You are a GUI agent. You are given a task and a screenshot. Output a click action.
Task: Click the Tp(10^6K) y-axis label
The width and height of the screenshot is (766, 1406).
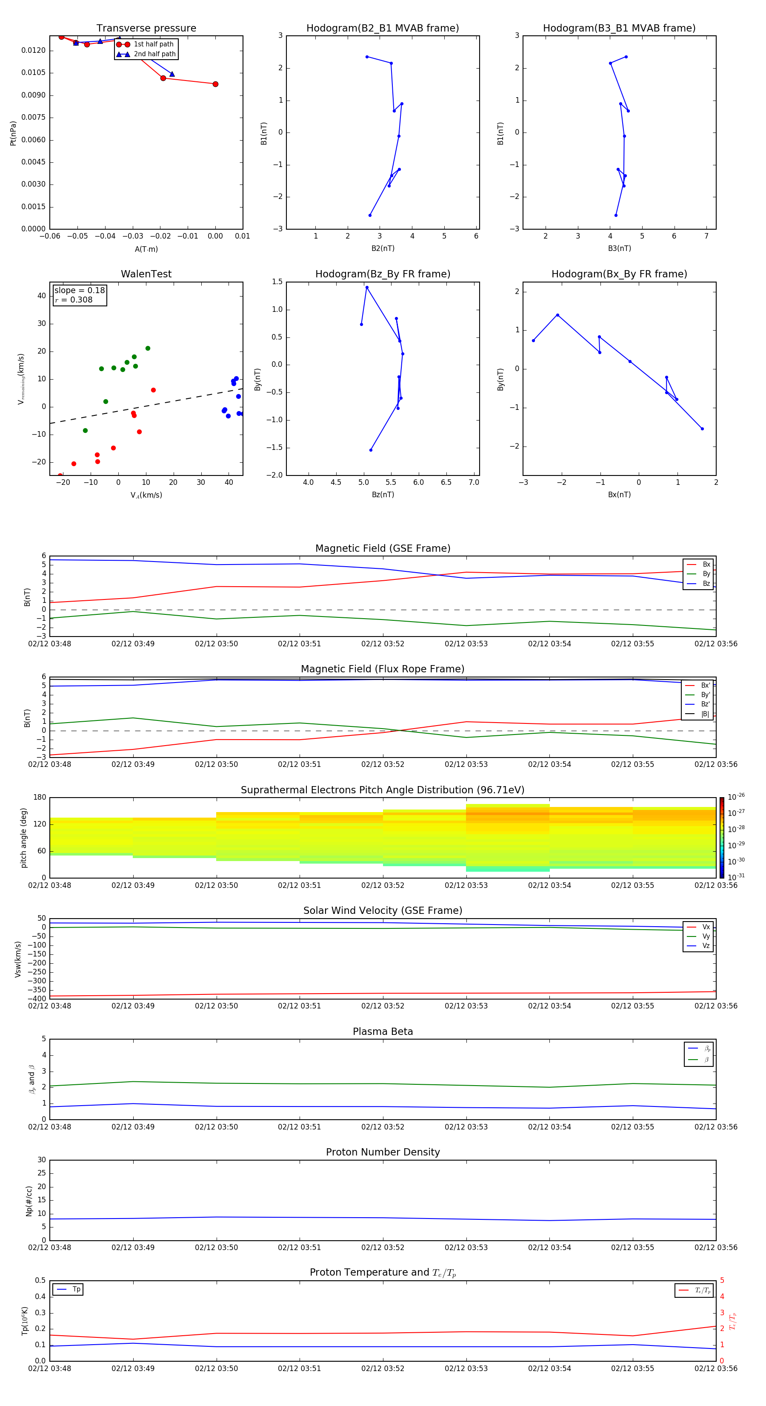[25, 1321]
